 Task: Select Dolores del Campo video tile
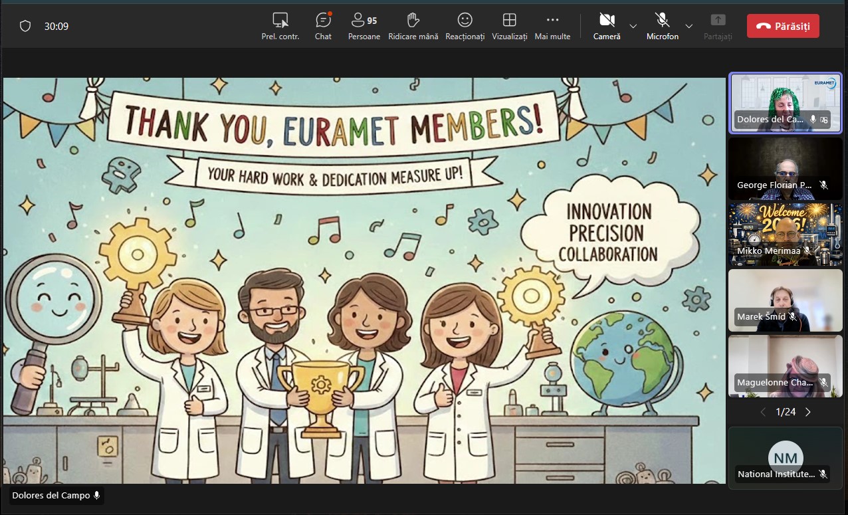785,102
